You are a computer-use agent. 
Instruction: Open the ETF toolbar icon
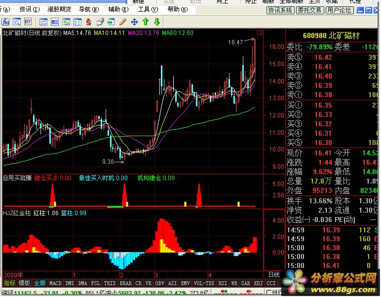click(x=28, y=22)
